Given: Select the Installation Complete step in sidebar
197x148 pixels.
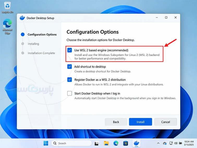Looking at the screenshot, I should 41,53.
